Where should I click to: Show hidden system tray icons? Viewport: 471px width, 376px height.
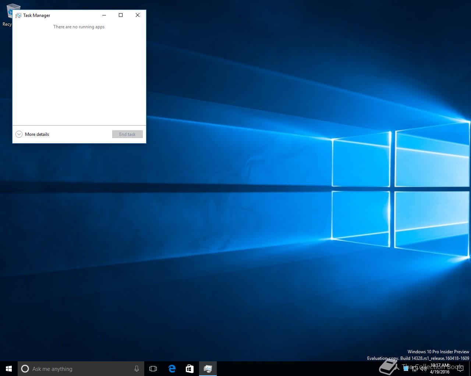click(x=397, y=369)
